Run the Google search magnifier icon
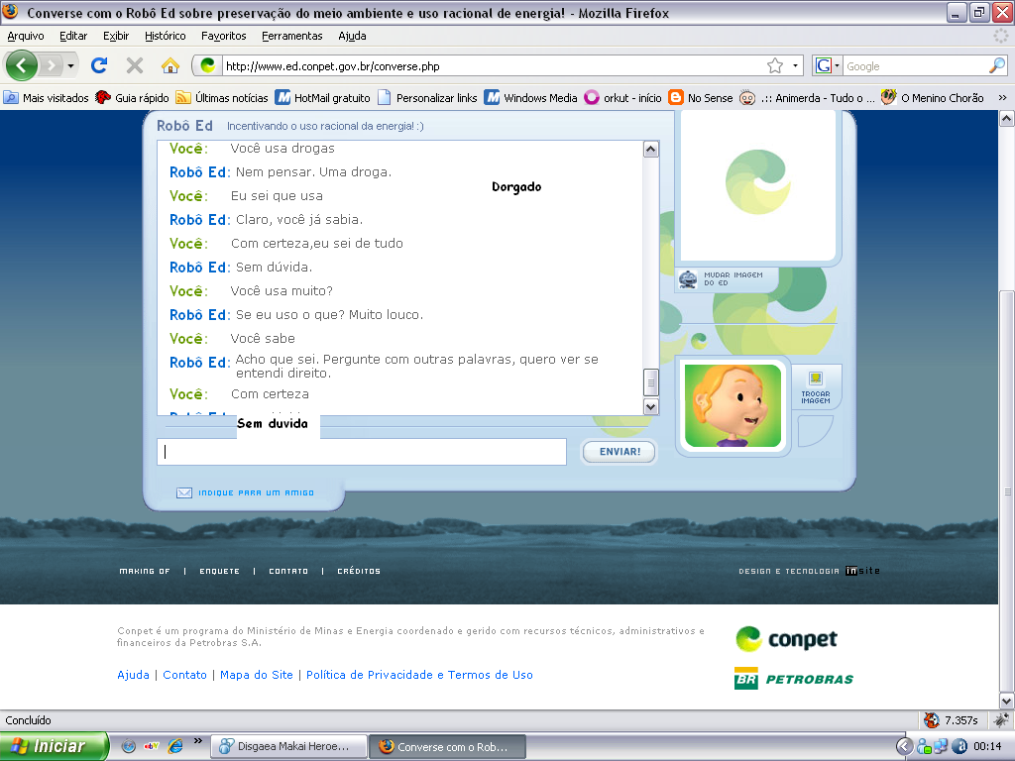The image size is (1015, 761). [x=997, y=65]
